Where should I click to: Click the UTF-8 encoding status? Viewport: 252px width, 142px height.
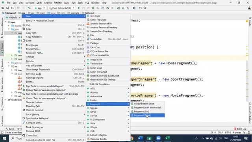[228, 133]
